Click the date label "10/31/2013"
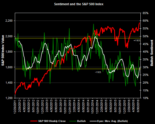Image resolution: width=155 pixels, height=124 pixels. click(65, 107)
